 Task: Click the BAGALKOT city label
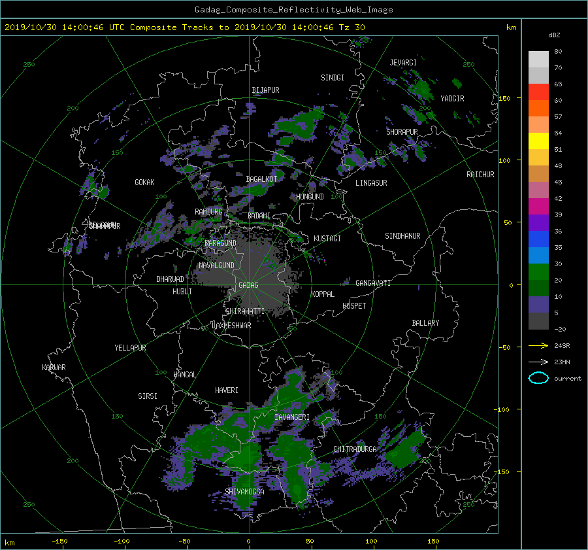point(261,179)
